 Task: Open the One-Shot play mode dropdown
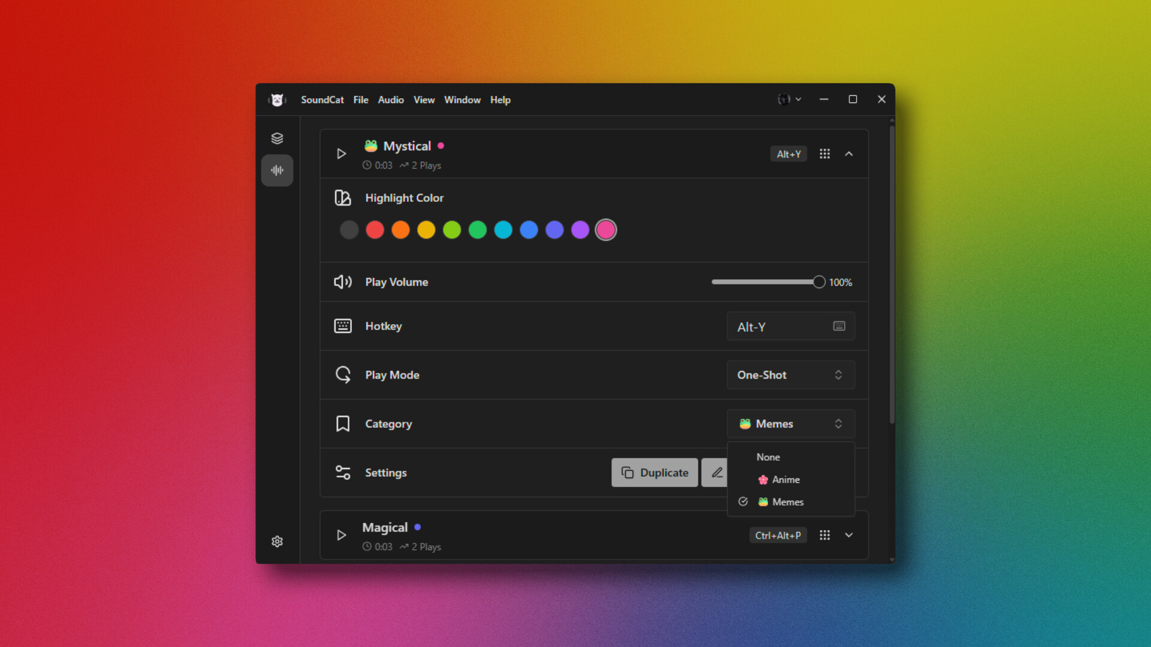(x=790, y=374)
